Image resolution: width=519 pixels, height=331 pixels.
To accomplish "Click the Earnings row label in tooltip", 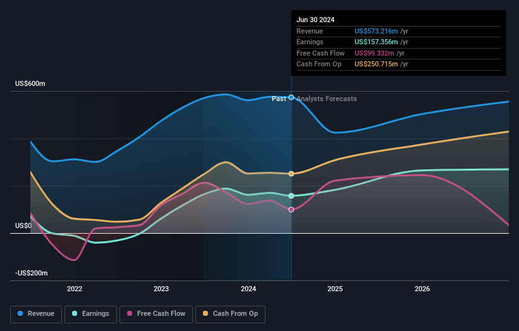I will point(310,42).
